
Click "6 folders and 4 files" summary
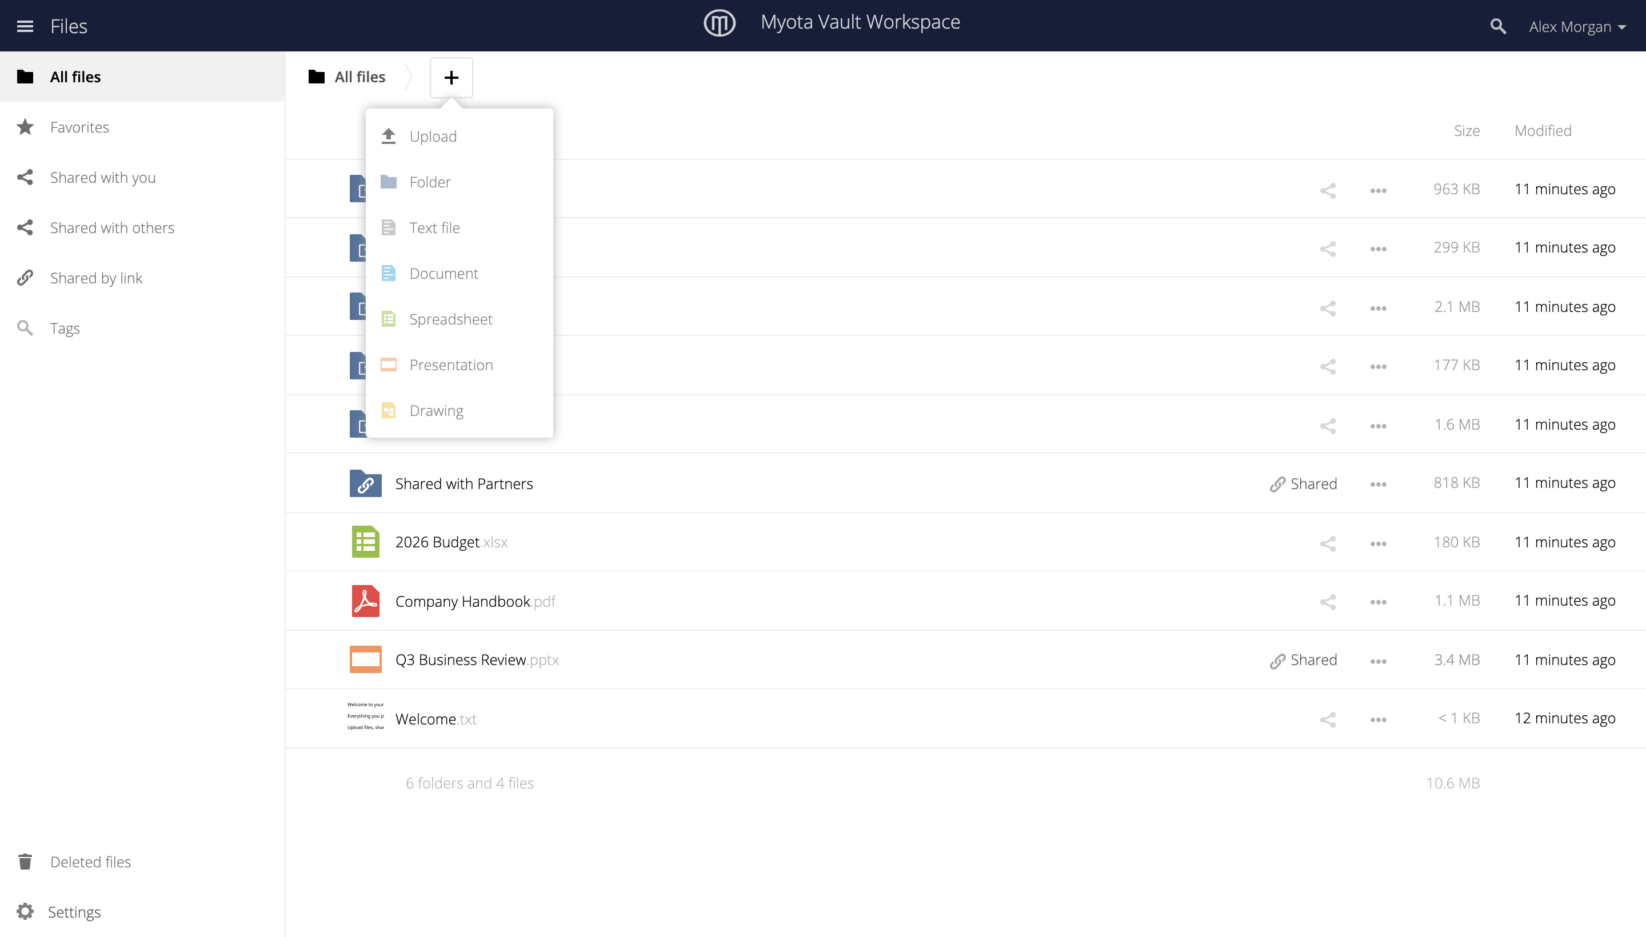pos(469,783)
